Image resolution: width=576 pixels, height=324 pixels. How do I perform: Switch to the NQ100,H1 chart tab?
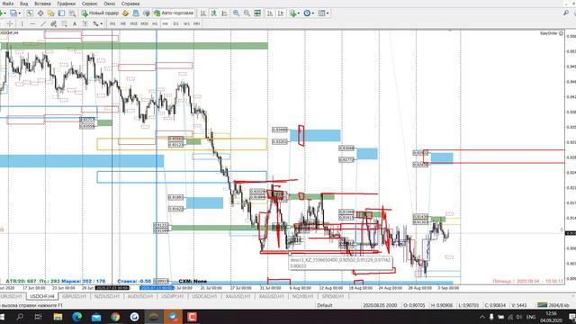point(302,296)
